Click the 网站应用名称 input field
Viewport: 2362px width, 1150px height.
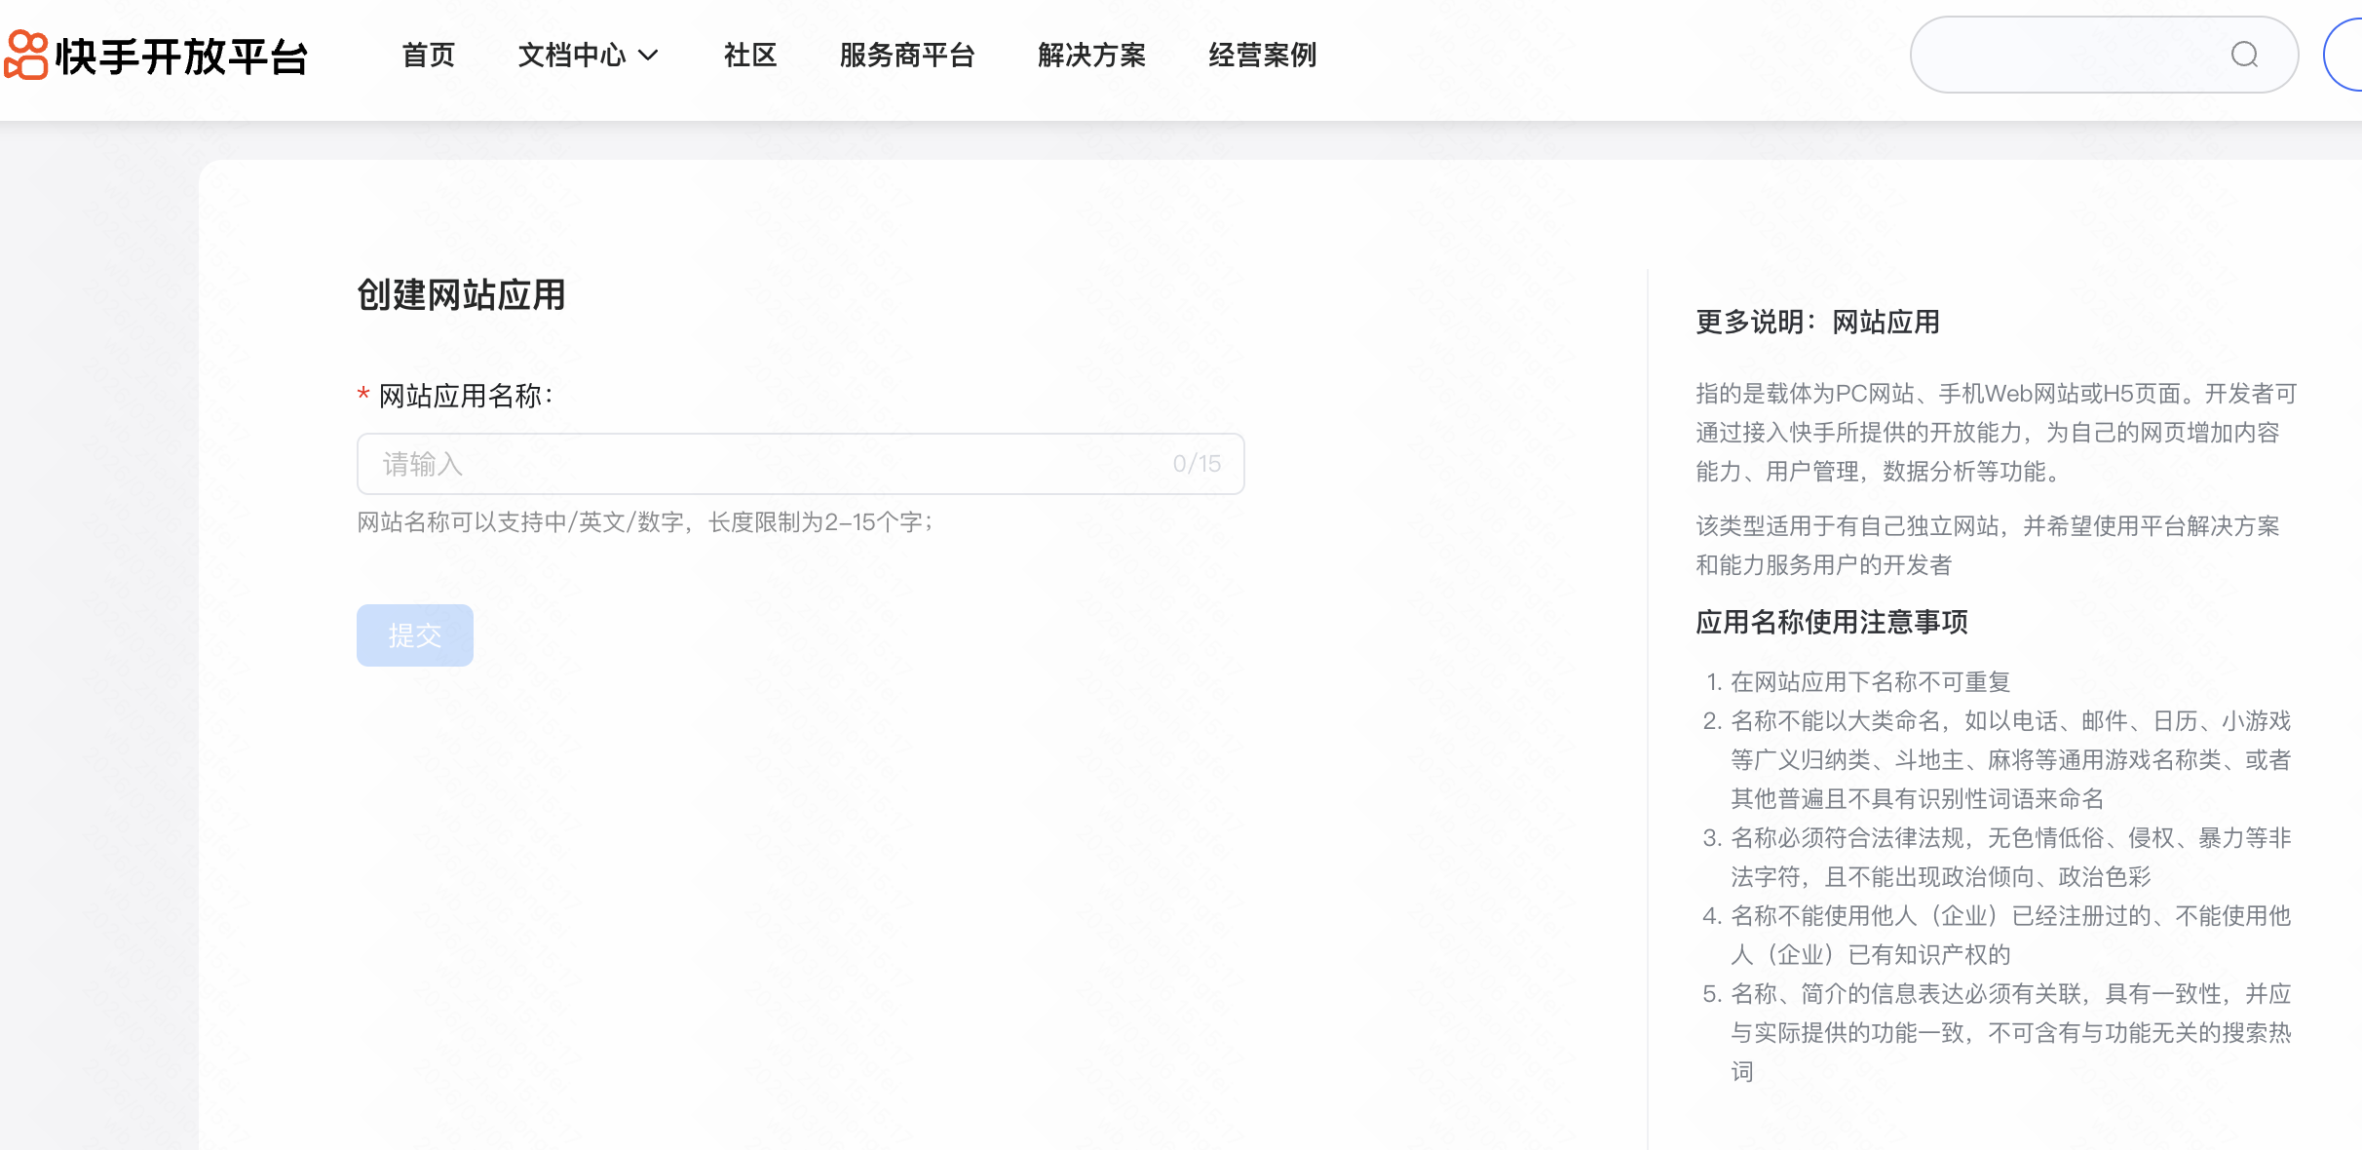760,464
